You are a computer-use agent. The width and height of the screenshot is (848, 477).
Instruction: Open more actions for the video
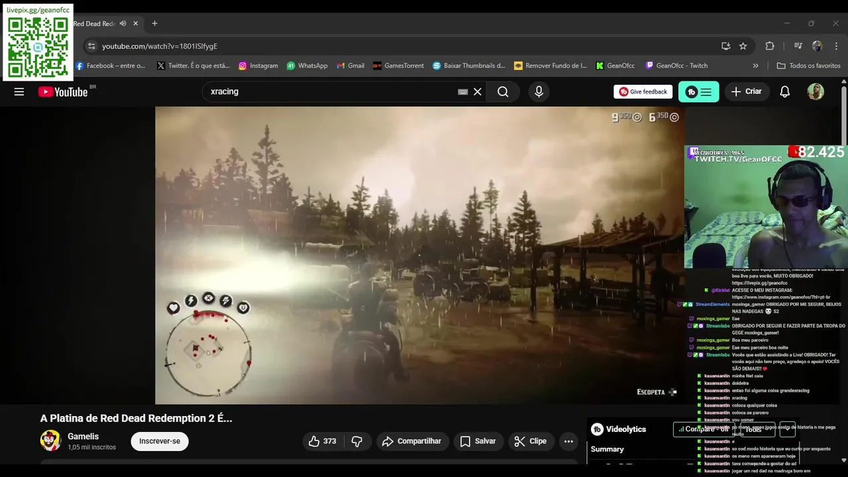click(x=568, y=441)
